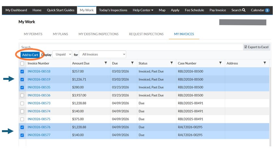Open filter icon on Address column
The width and height of the screenshot is (279, 149).
click(x=265, y=63)
